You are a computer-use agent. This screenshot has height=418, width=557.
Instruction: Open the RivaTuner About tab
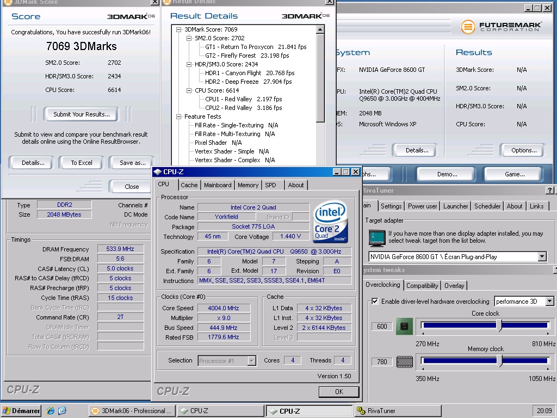515,206
